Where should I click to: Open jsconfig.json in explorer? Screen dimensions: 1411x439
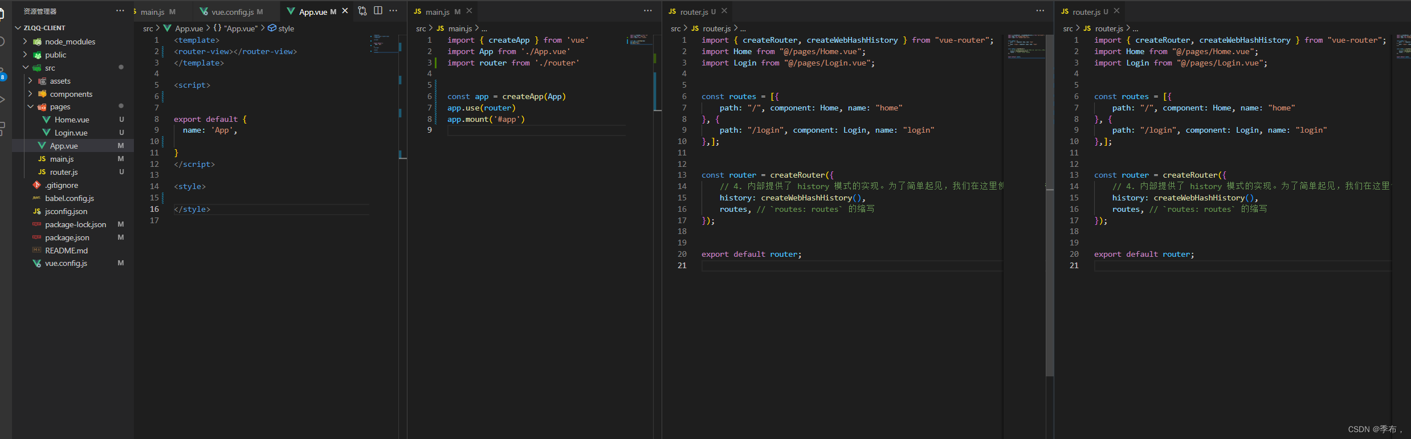point(73,211)
